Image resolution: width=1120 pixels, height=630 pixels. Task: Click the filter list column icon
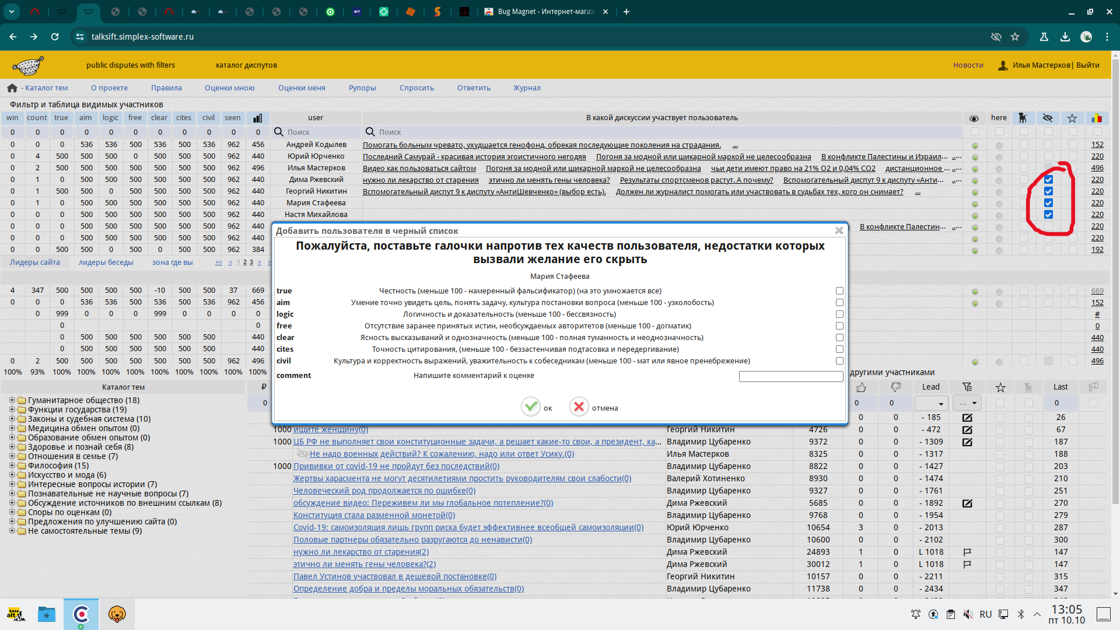967,387
